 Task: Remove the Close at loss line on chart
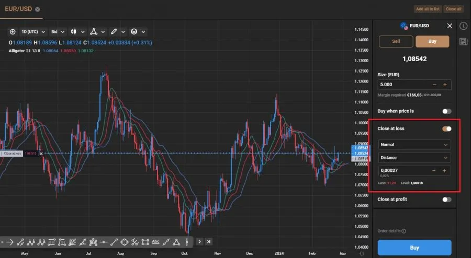[41, 154]
